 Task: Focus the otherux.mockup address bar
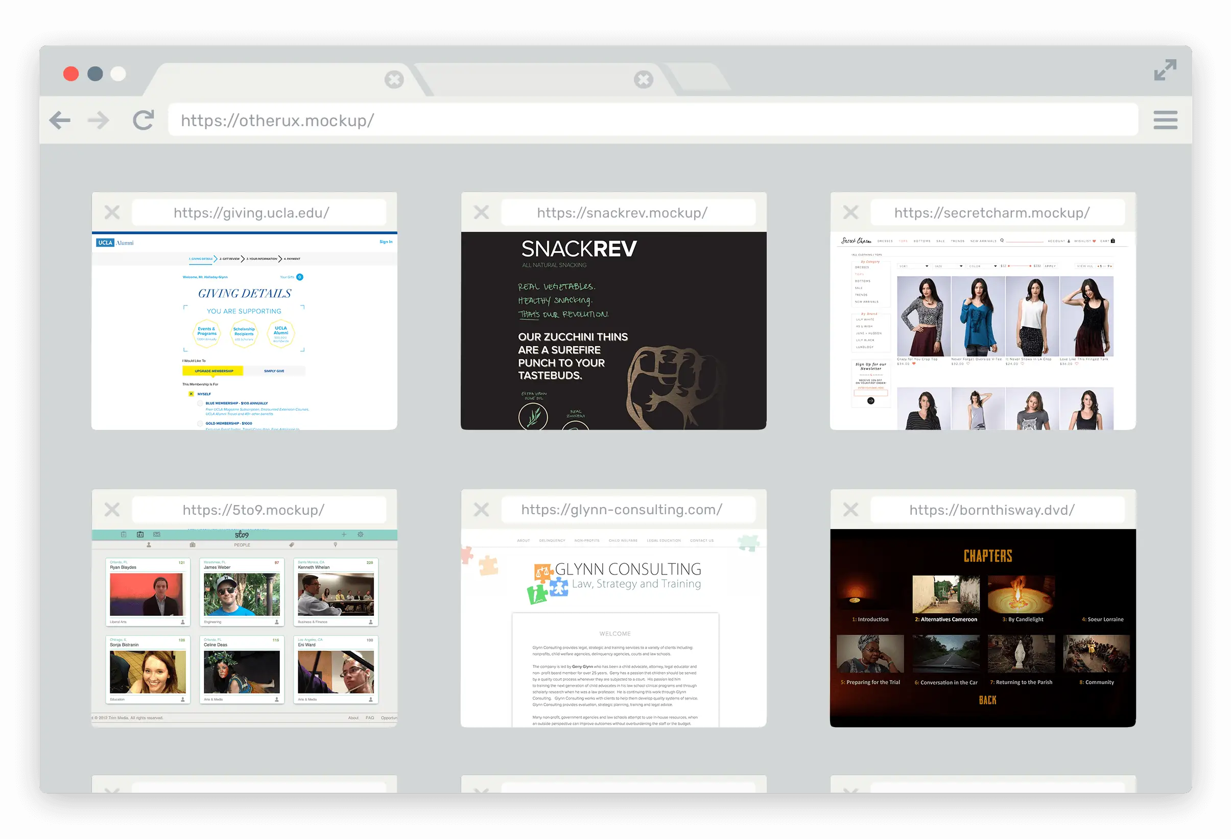pos(653,120)
